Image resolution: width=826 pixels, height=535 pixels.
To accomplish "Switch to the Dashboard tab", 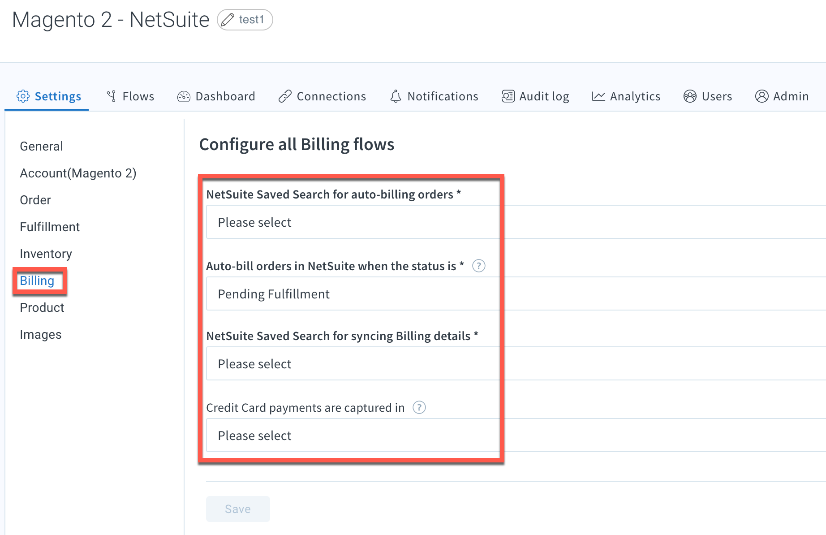I will [216, 96].
